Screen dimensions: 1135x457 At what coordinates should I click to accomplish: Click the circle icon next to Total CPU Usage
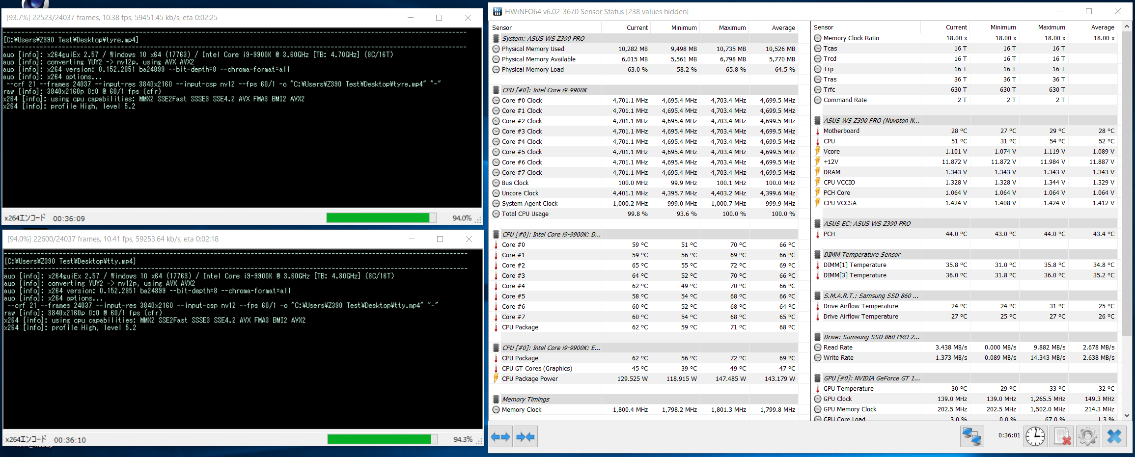coord(496,214)
